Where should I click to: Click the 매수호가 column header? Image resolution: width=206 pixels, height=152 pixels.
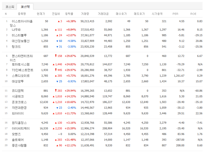pos(121,14)
